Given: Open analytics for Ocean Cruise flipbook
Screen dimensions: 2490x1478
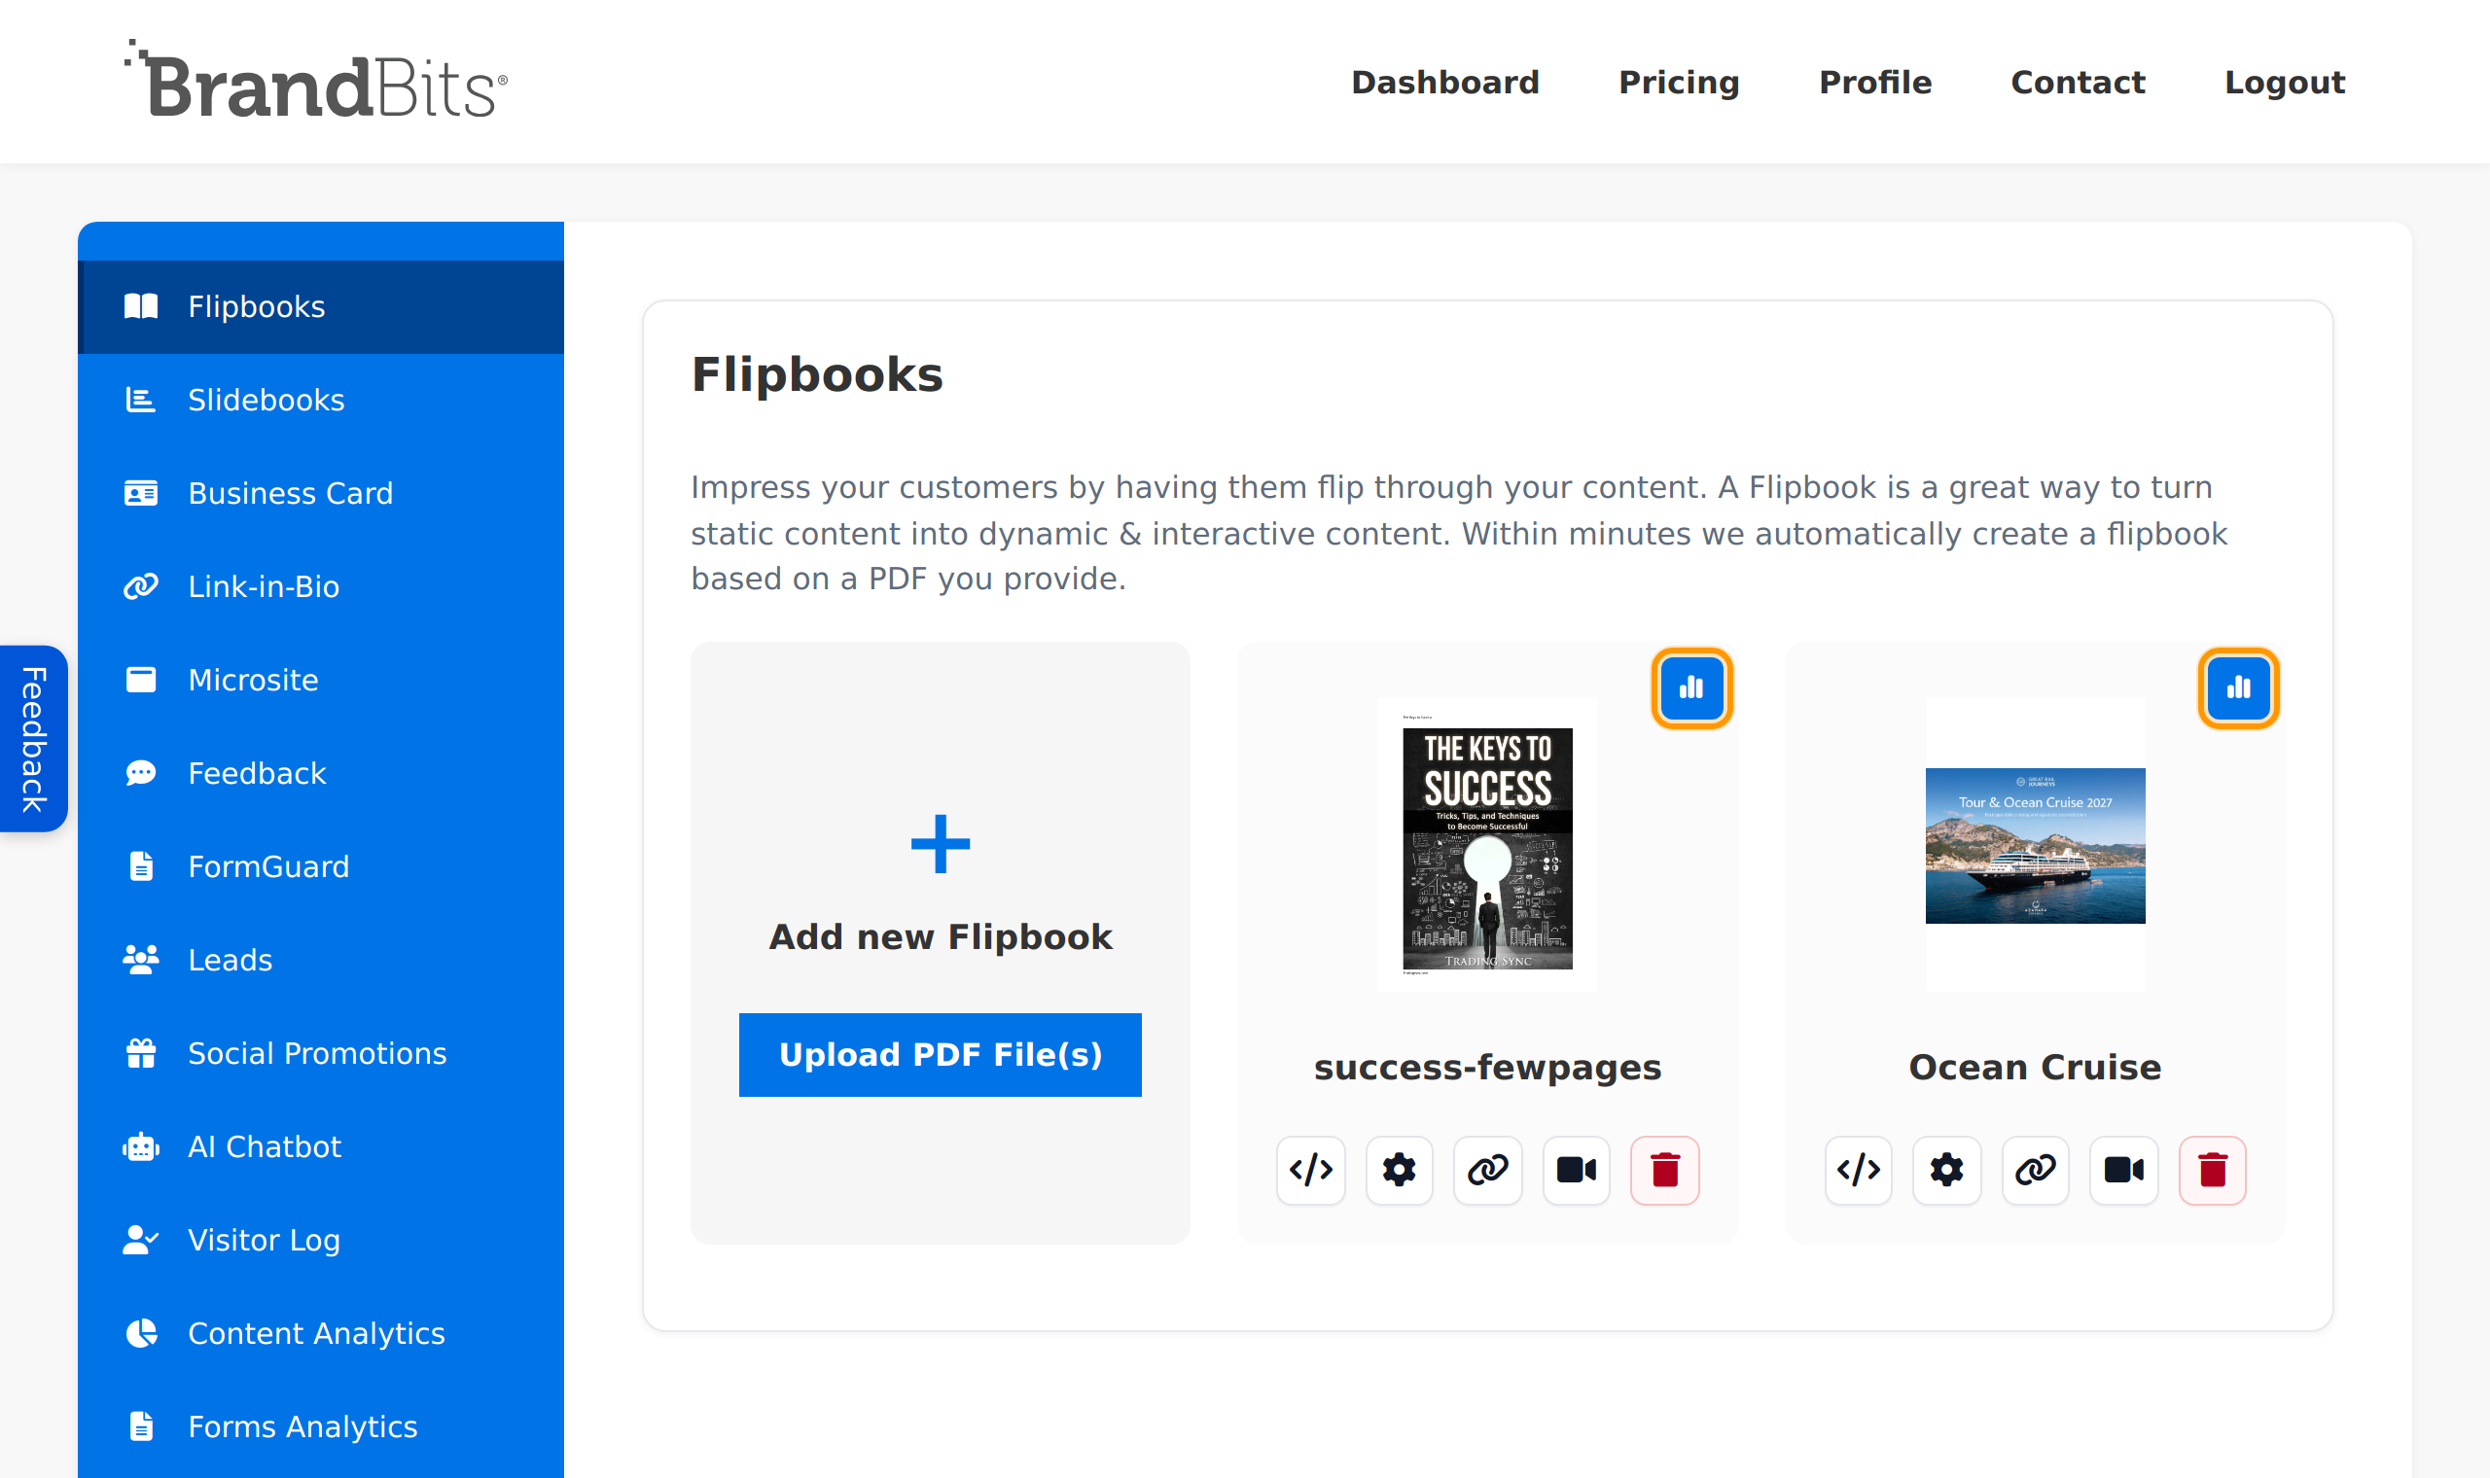Looking at the screenshot, I should [x=2238, y=687].
